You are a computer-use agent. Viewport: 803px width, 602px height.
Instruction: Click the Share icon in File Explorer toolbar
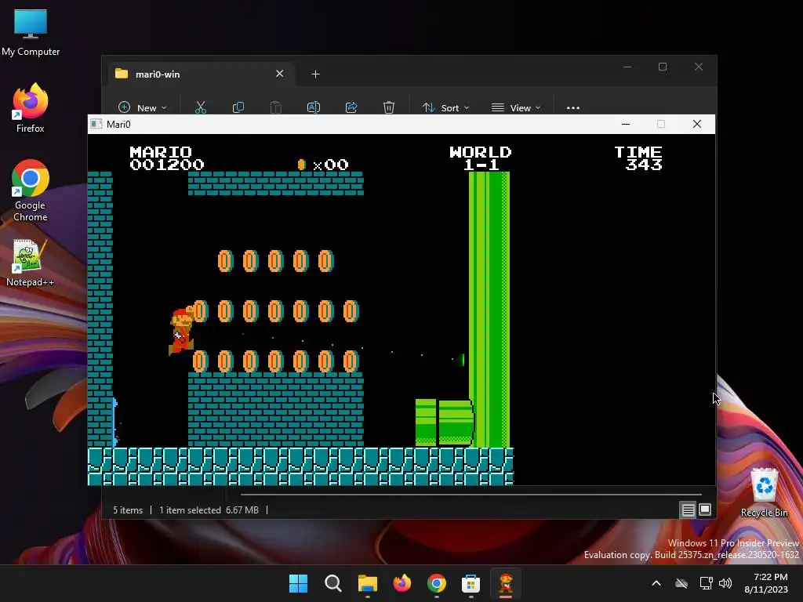click(351, 107)
